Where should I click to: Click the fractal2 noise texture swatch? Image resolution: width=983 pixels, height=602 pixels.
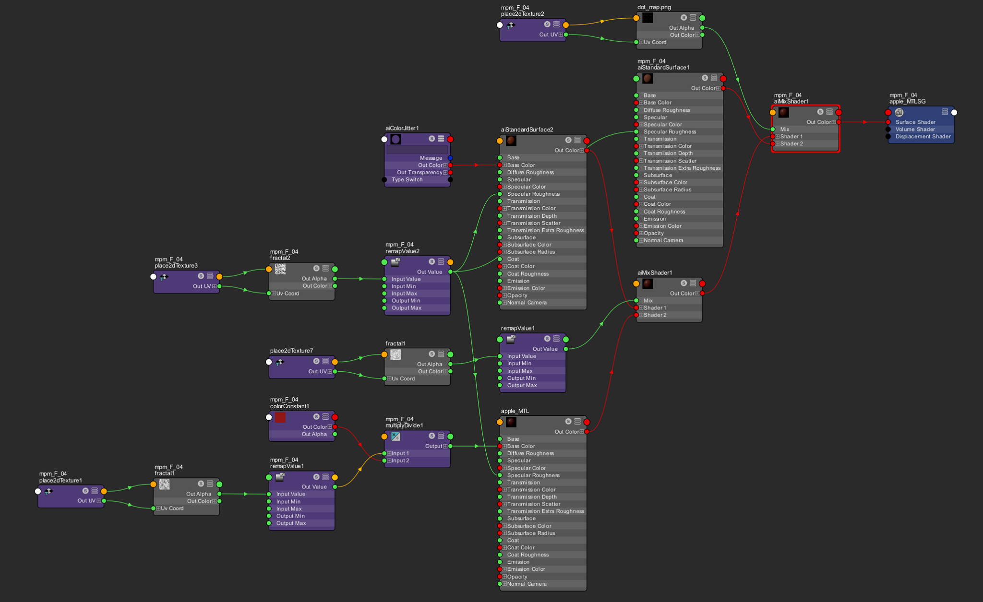280,269
